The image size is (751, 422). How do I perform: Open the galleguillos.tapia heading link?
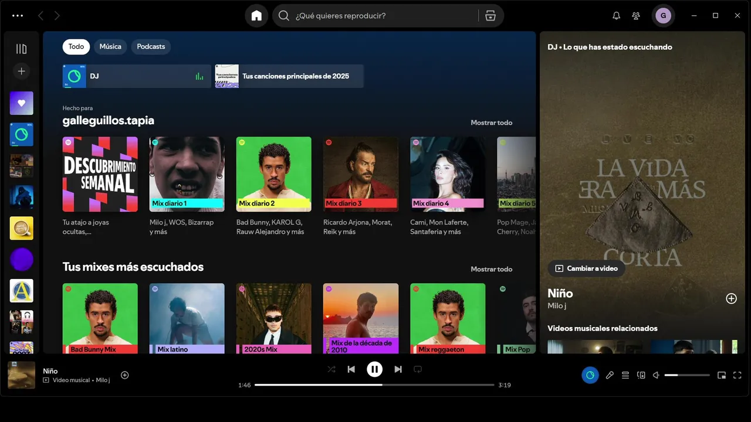coord(109,120)
